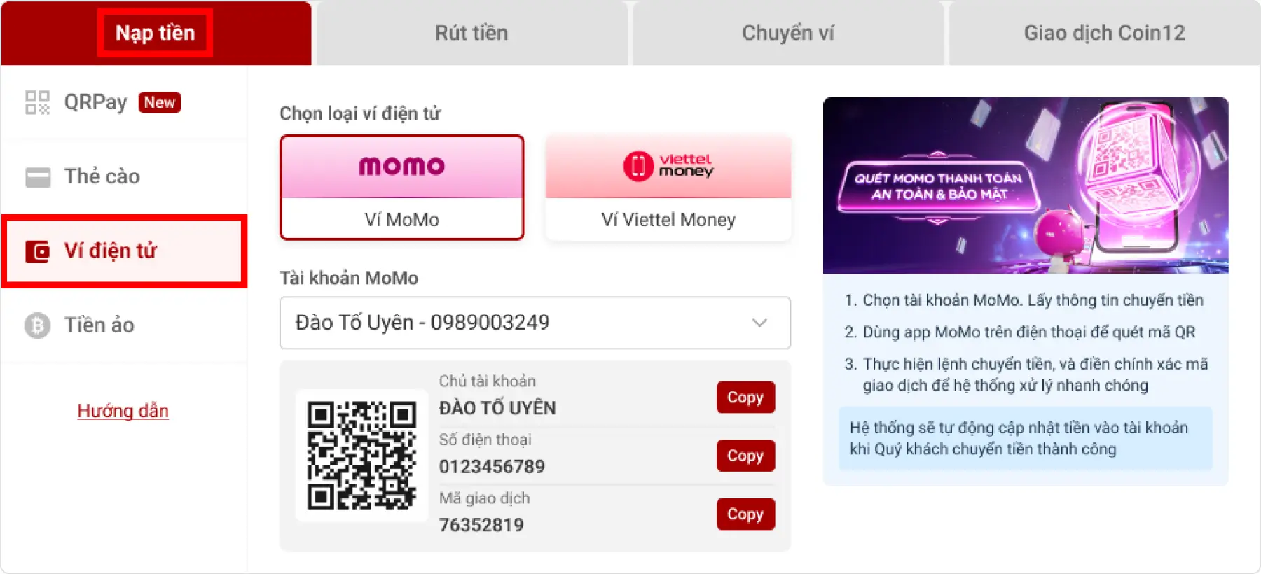Copy the phone number 0123456789
The image size is (1261, 574).
tap(745, 456)
